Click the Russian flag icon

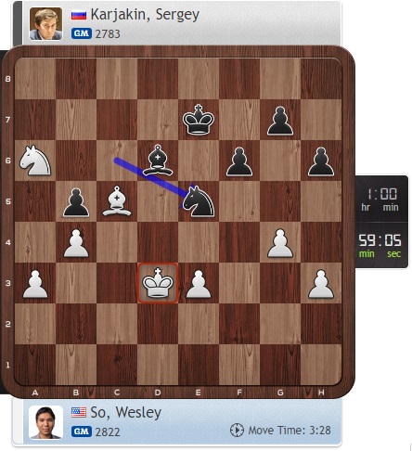pyautogui.click(x=79, y=15)
